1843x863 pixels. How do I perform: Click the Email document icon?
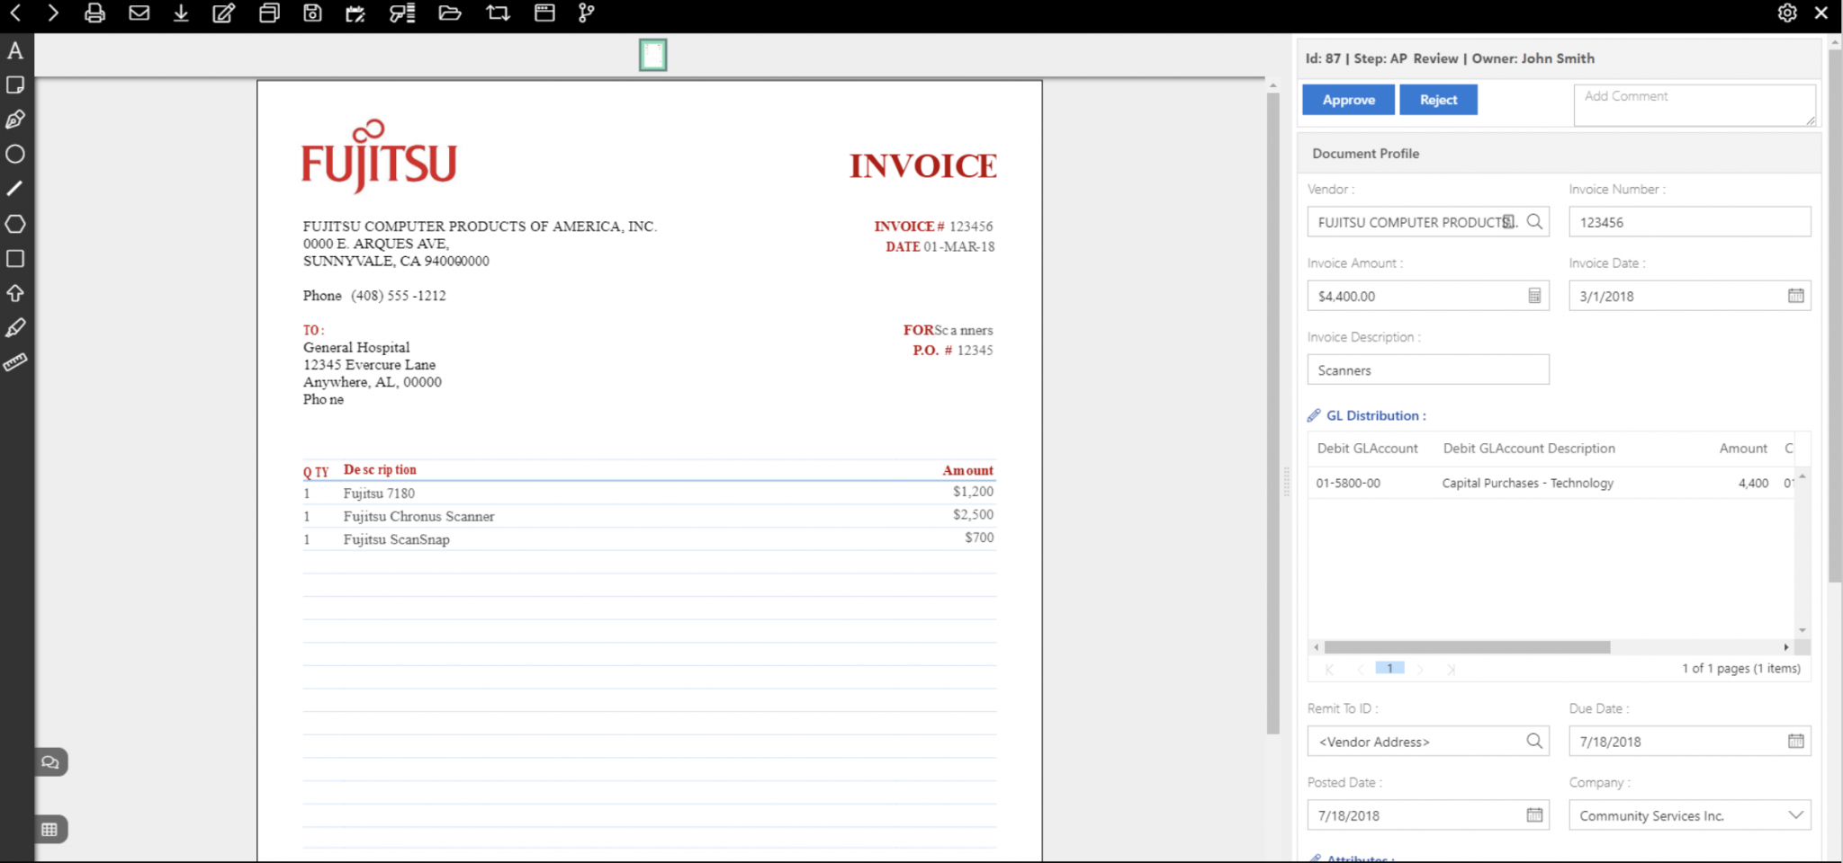click(139, 13)
